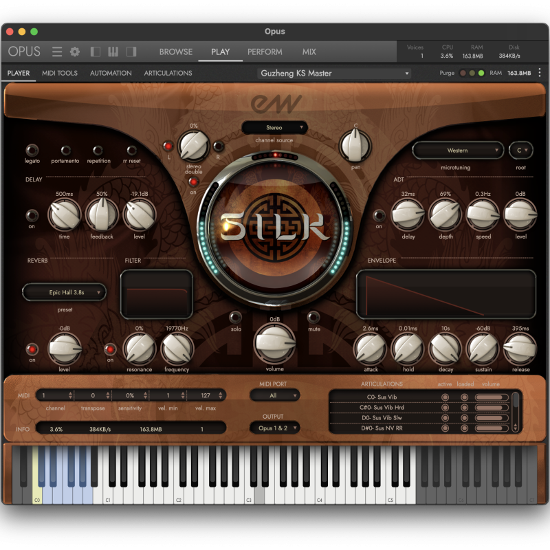Open the ARTICULATIONS tab
The height and width of the screenshot is (550, 550).
168,73
